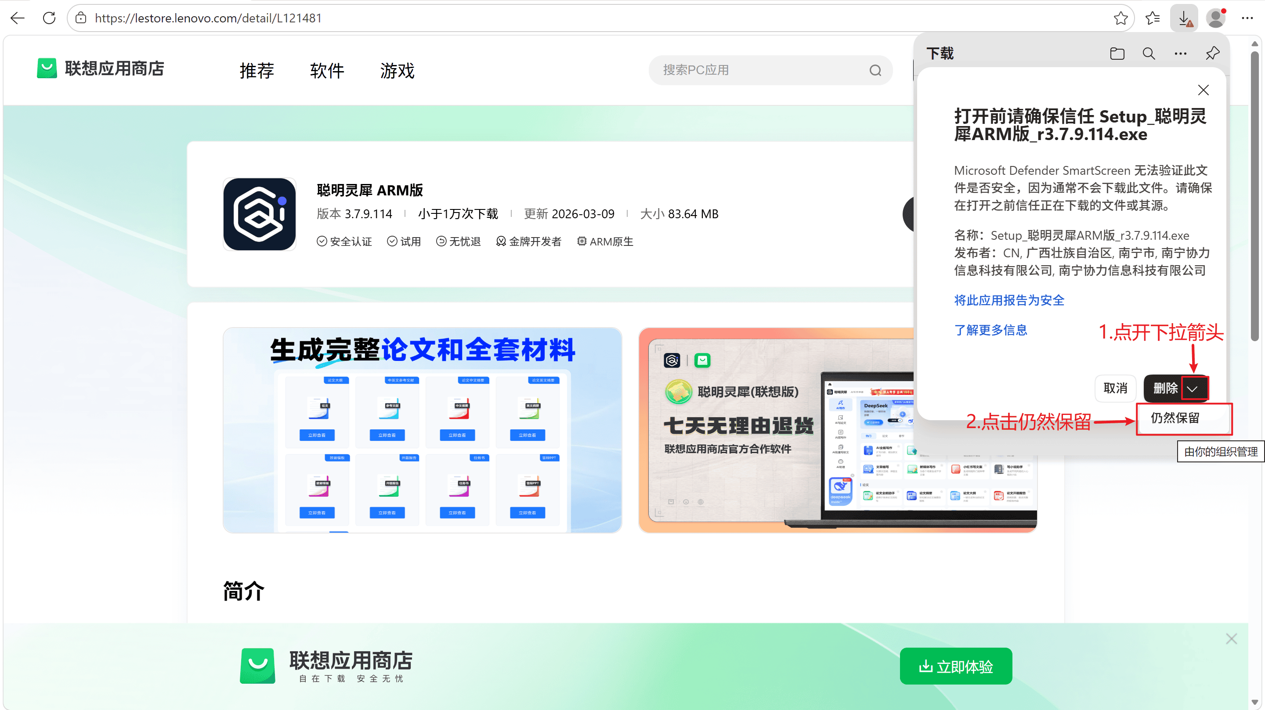This screenshot has width=1265, height=710.
Task: Open the 生成完整论文 screenshot thumbnail
Action: click(x=422, y=430)
